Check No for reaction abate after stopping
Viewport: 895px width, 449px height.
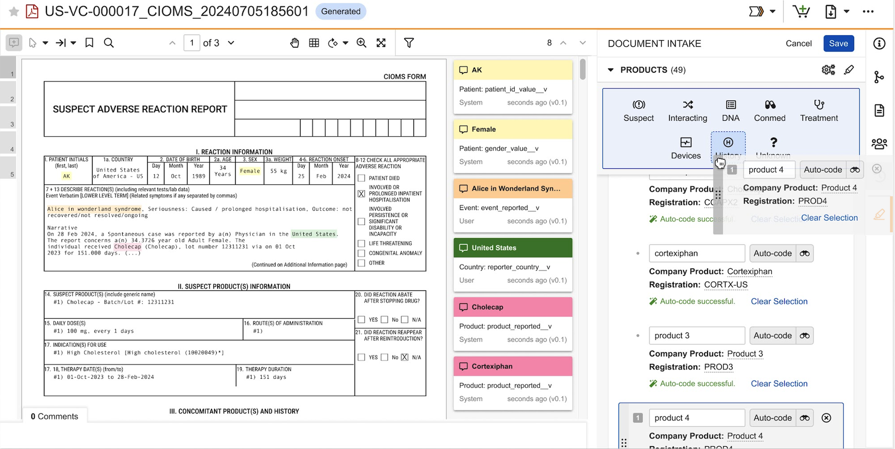384,320
